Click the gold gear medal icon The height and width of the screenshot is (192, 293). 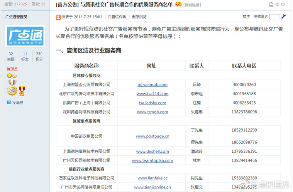[x=12, y=91]
